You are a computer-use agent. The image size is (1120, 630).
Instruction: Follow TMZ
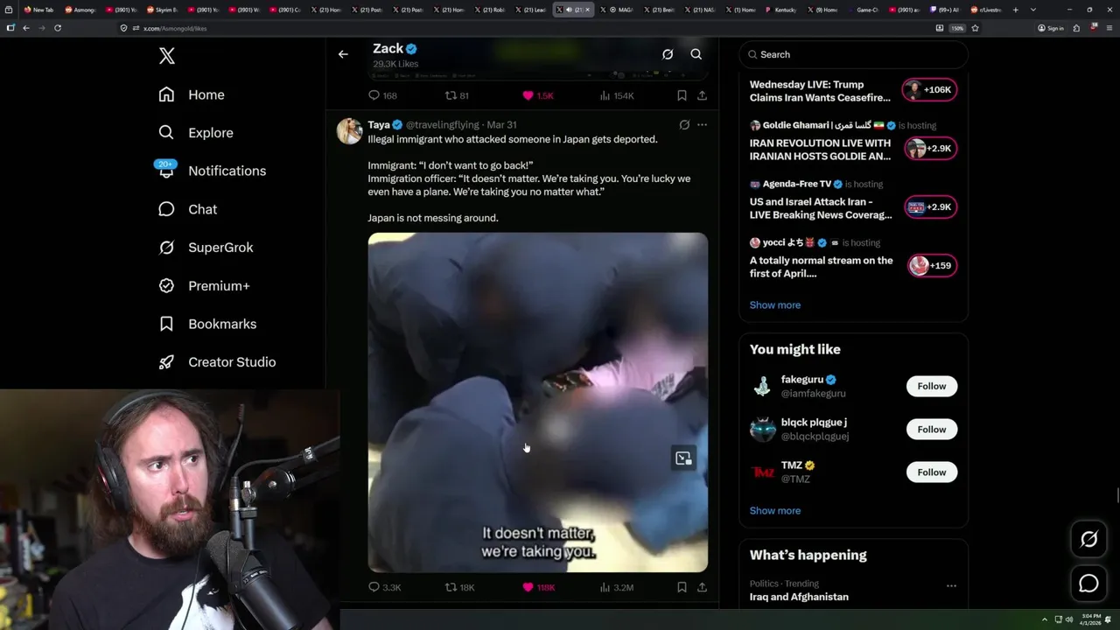[x=932, y=472]
